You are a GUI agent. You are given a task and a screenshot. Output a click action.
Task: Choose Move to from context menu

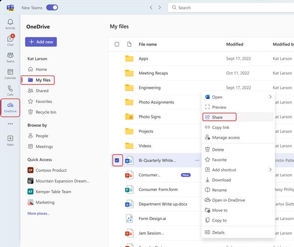point(238,210)
